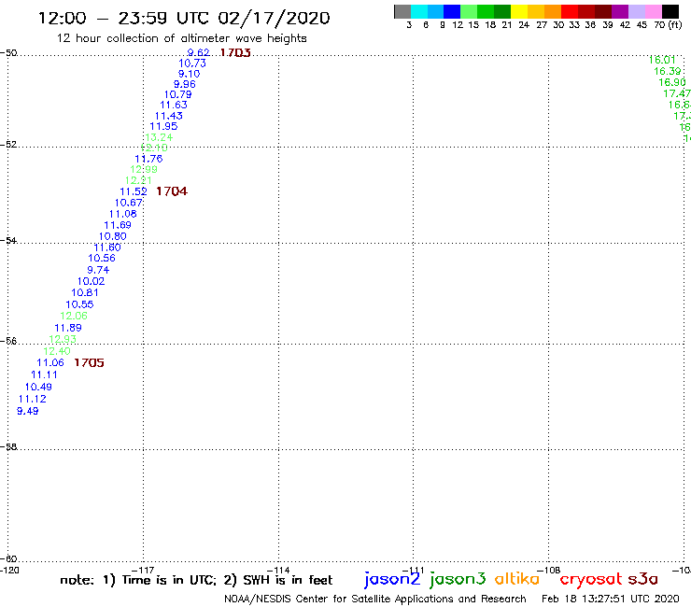
Task: Click the 16.01 jason3 wave height value
Action: (662, 60)
